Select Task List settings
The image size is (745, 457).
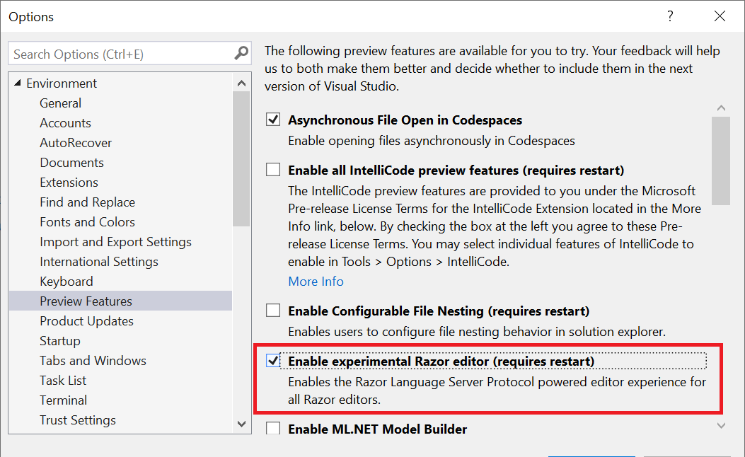(x=63, y=381)
